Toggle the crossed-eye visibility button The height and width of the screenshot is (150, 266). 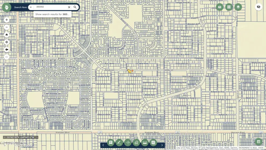(258, 7)
